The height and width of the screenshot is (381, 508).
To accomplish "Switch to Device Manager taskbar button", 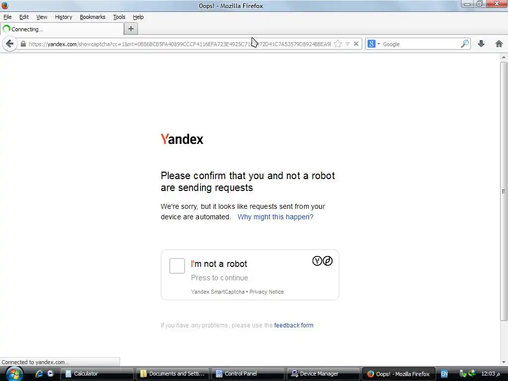I will coord(323,374).
